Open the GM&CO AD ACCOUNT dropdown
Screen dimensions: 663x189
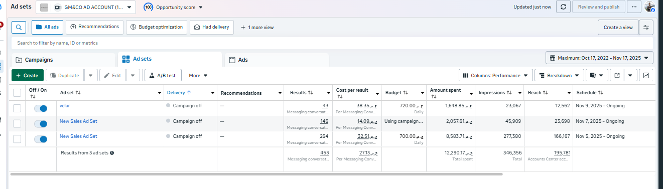pos(86,8)
